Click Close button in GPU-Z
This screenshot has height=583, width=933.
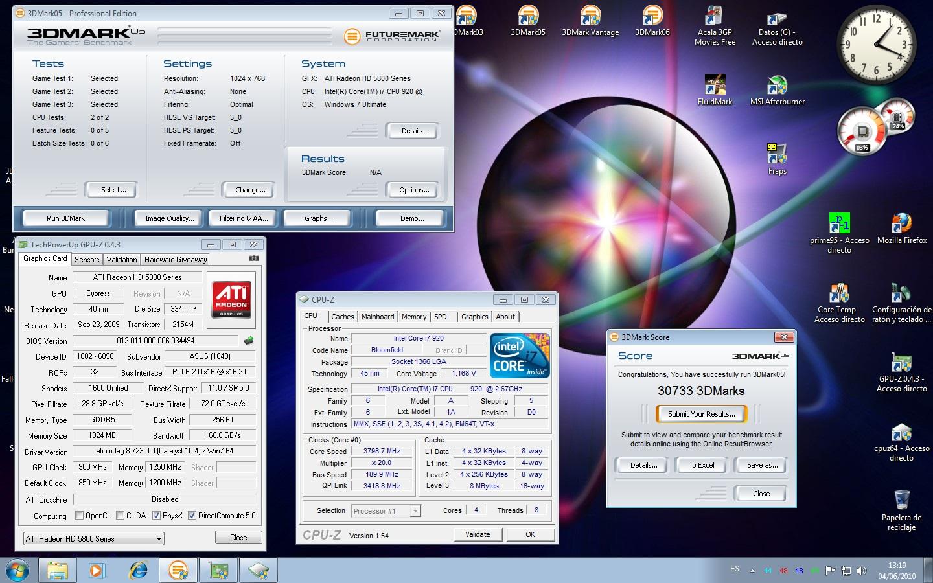pos(238,538)
